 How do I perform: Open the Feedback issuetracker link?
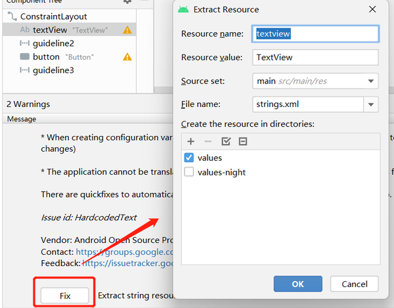click(127, 263)
